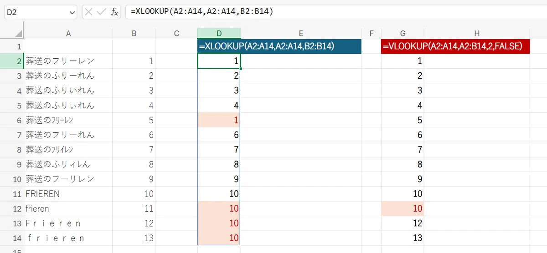Select row 14 header
The height and width of the screenshot is (253, 547).
tap(12, 238)
